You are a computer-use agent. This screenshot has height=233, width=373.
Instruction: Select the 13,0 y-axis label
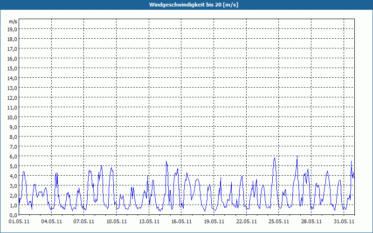tap(13, 88)
